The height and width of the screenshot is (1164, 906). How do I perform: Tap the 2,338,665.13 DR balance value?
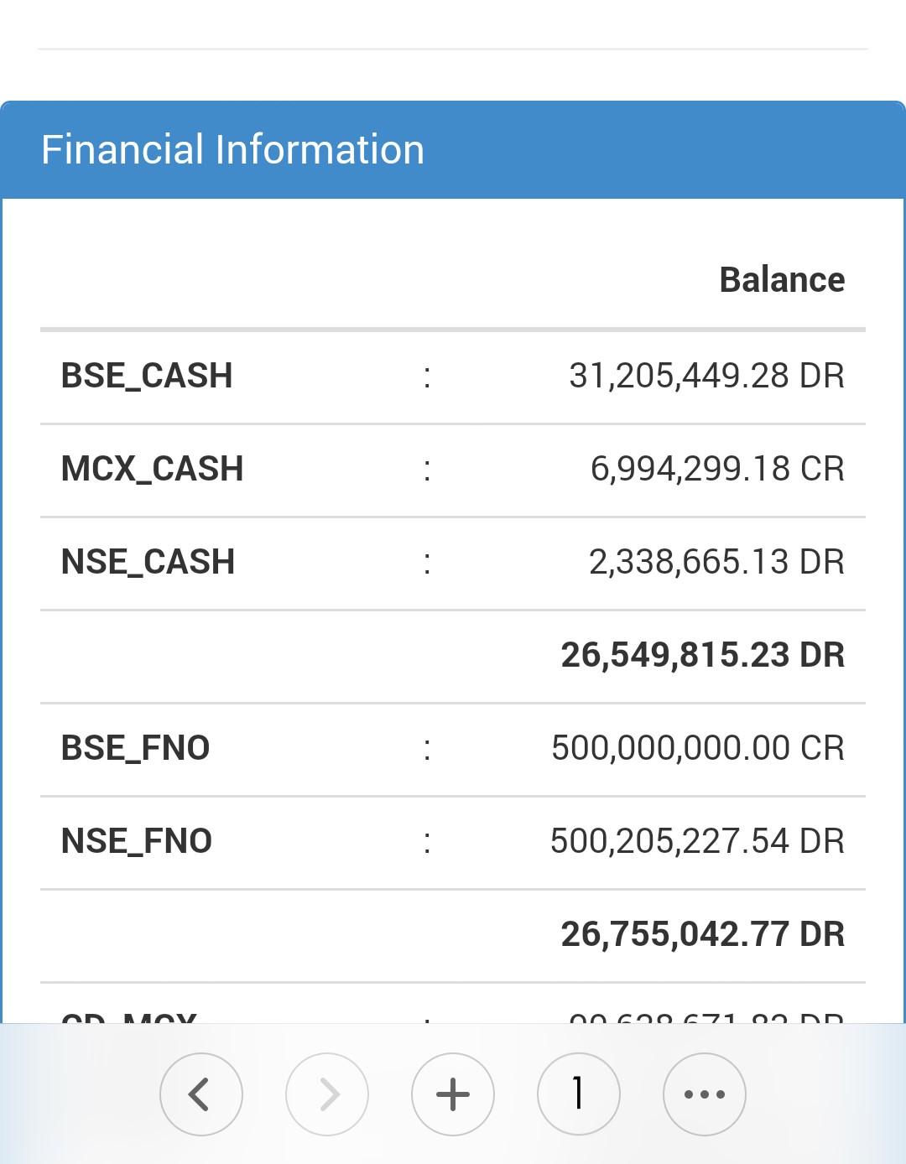tap(716, 562)
